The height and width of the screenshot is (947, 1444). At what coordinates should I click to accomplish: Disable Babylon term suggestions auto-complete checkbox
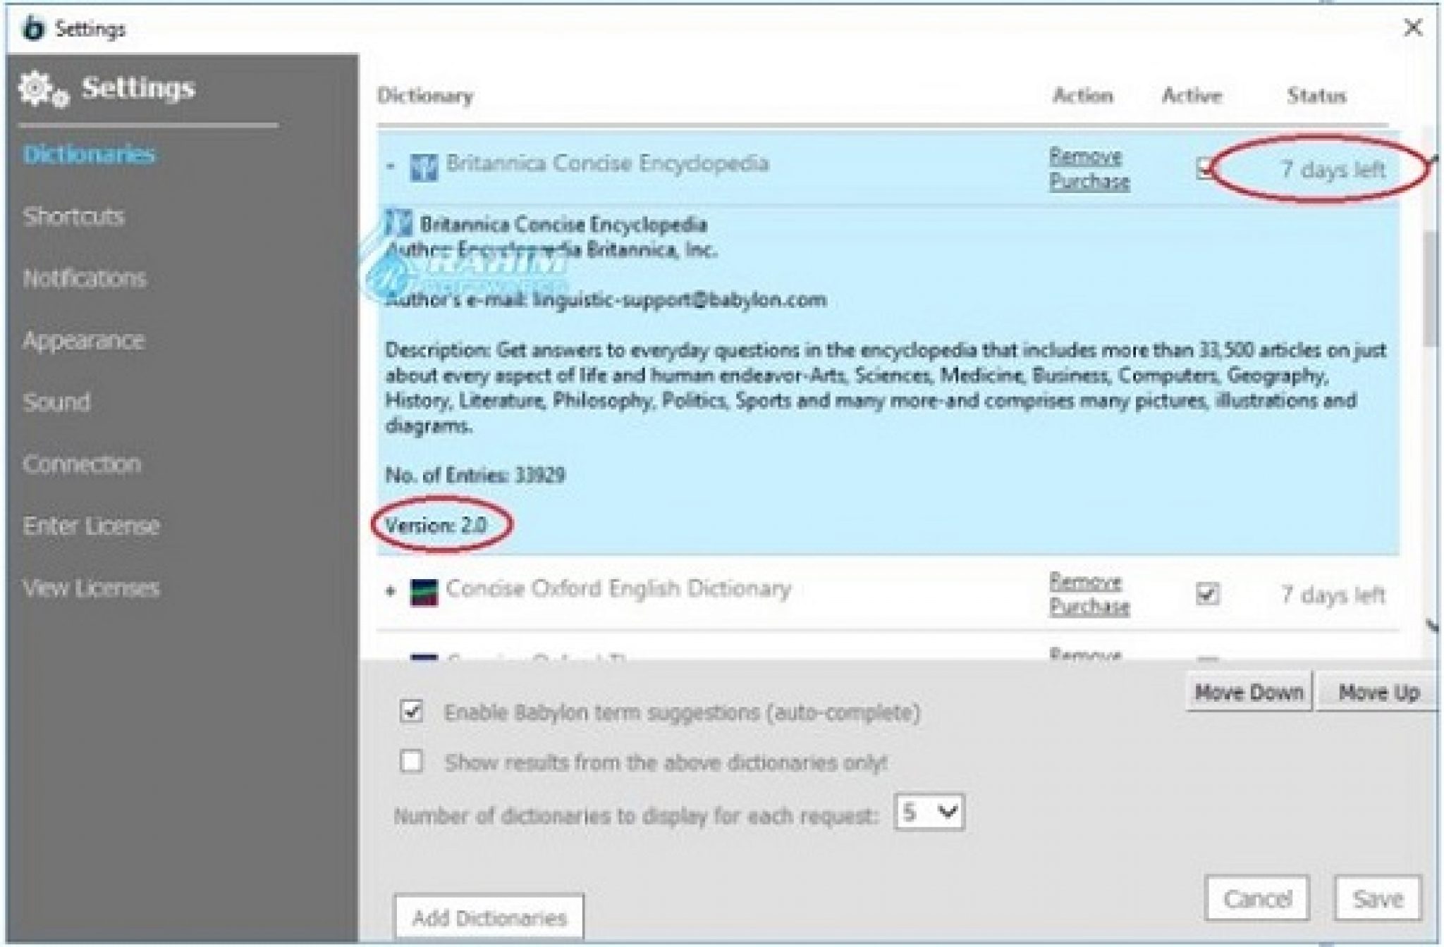411,711
